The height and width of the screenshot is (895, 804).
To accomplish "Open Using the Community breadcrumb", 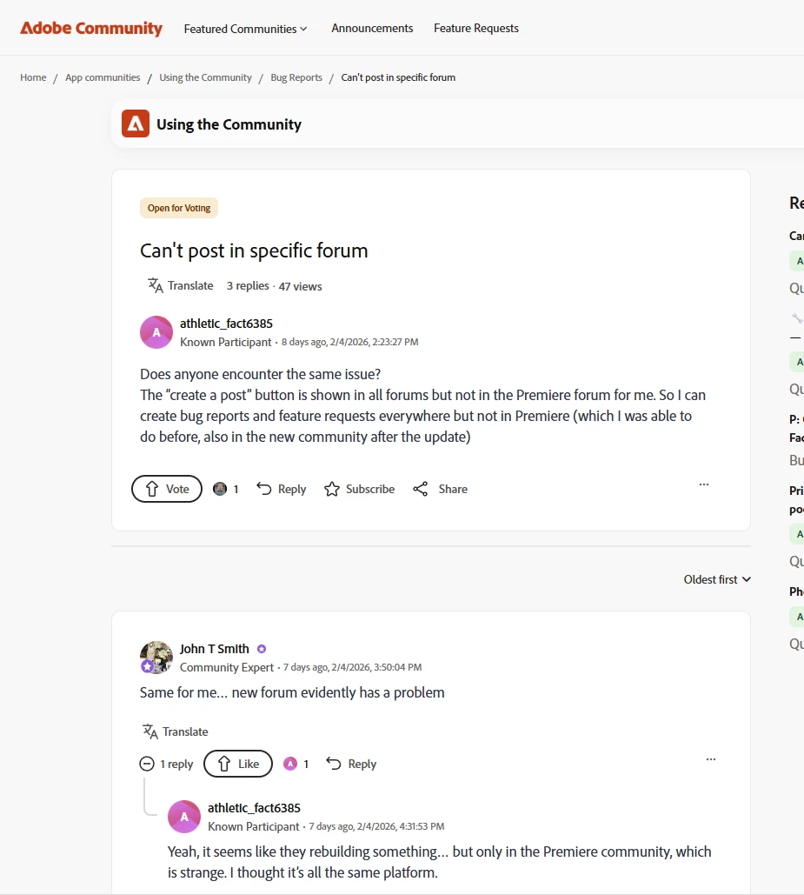I will point(205,77).
